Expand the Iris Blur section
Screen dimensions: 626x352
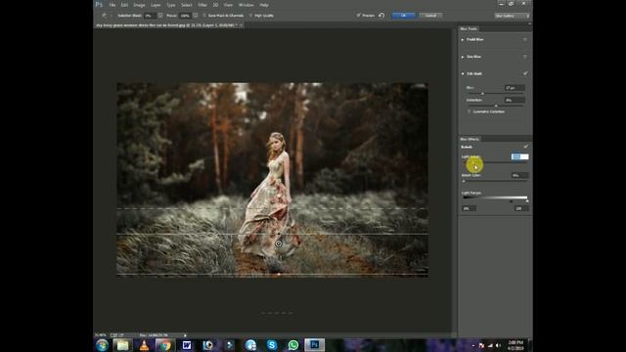pyautogui.click(x=463, y=57)
